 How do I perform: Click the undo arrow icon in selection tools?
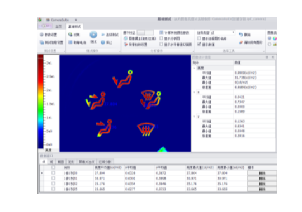click(241, 35)
